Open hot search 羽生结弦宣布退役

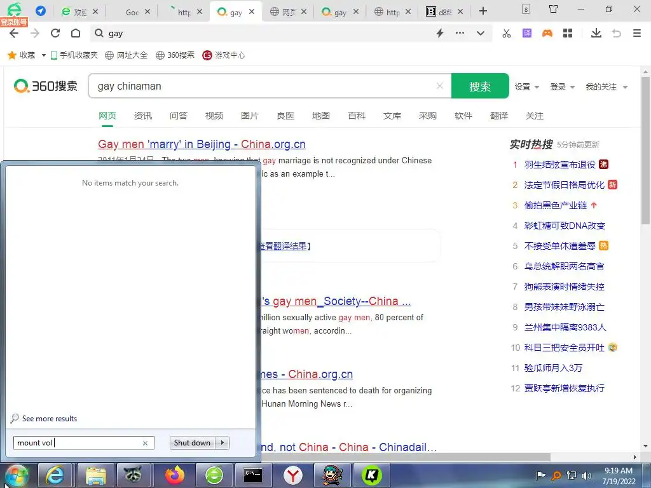click(x=559, y=165)
